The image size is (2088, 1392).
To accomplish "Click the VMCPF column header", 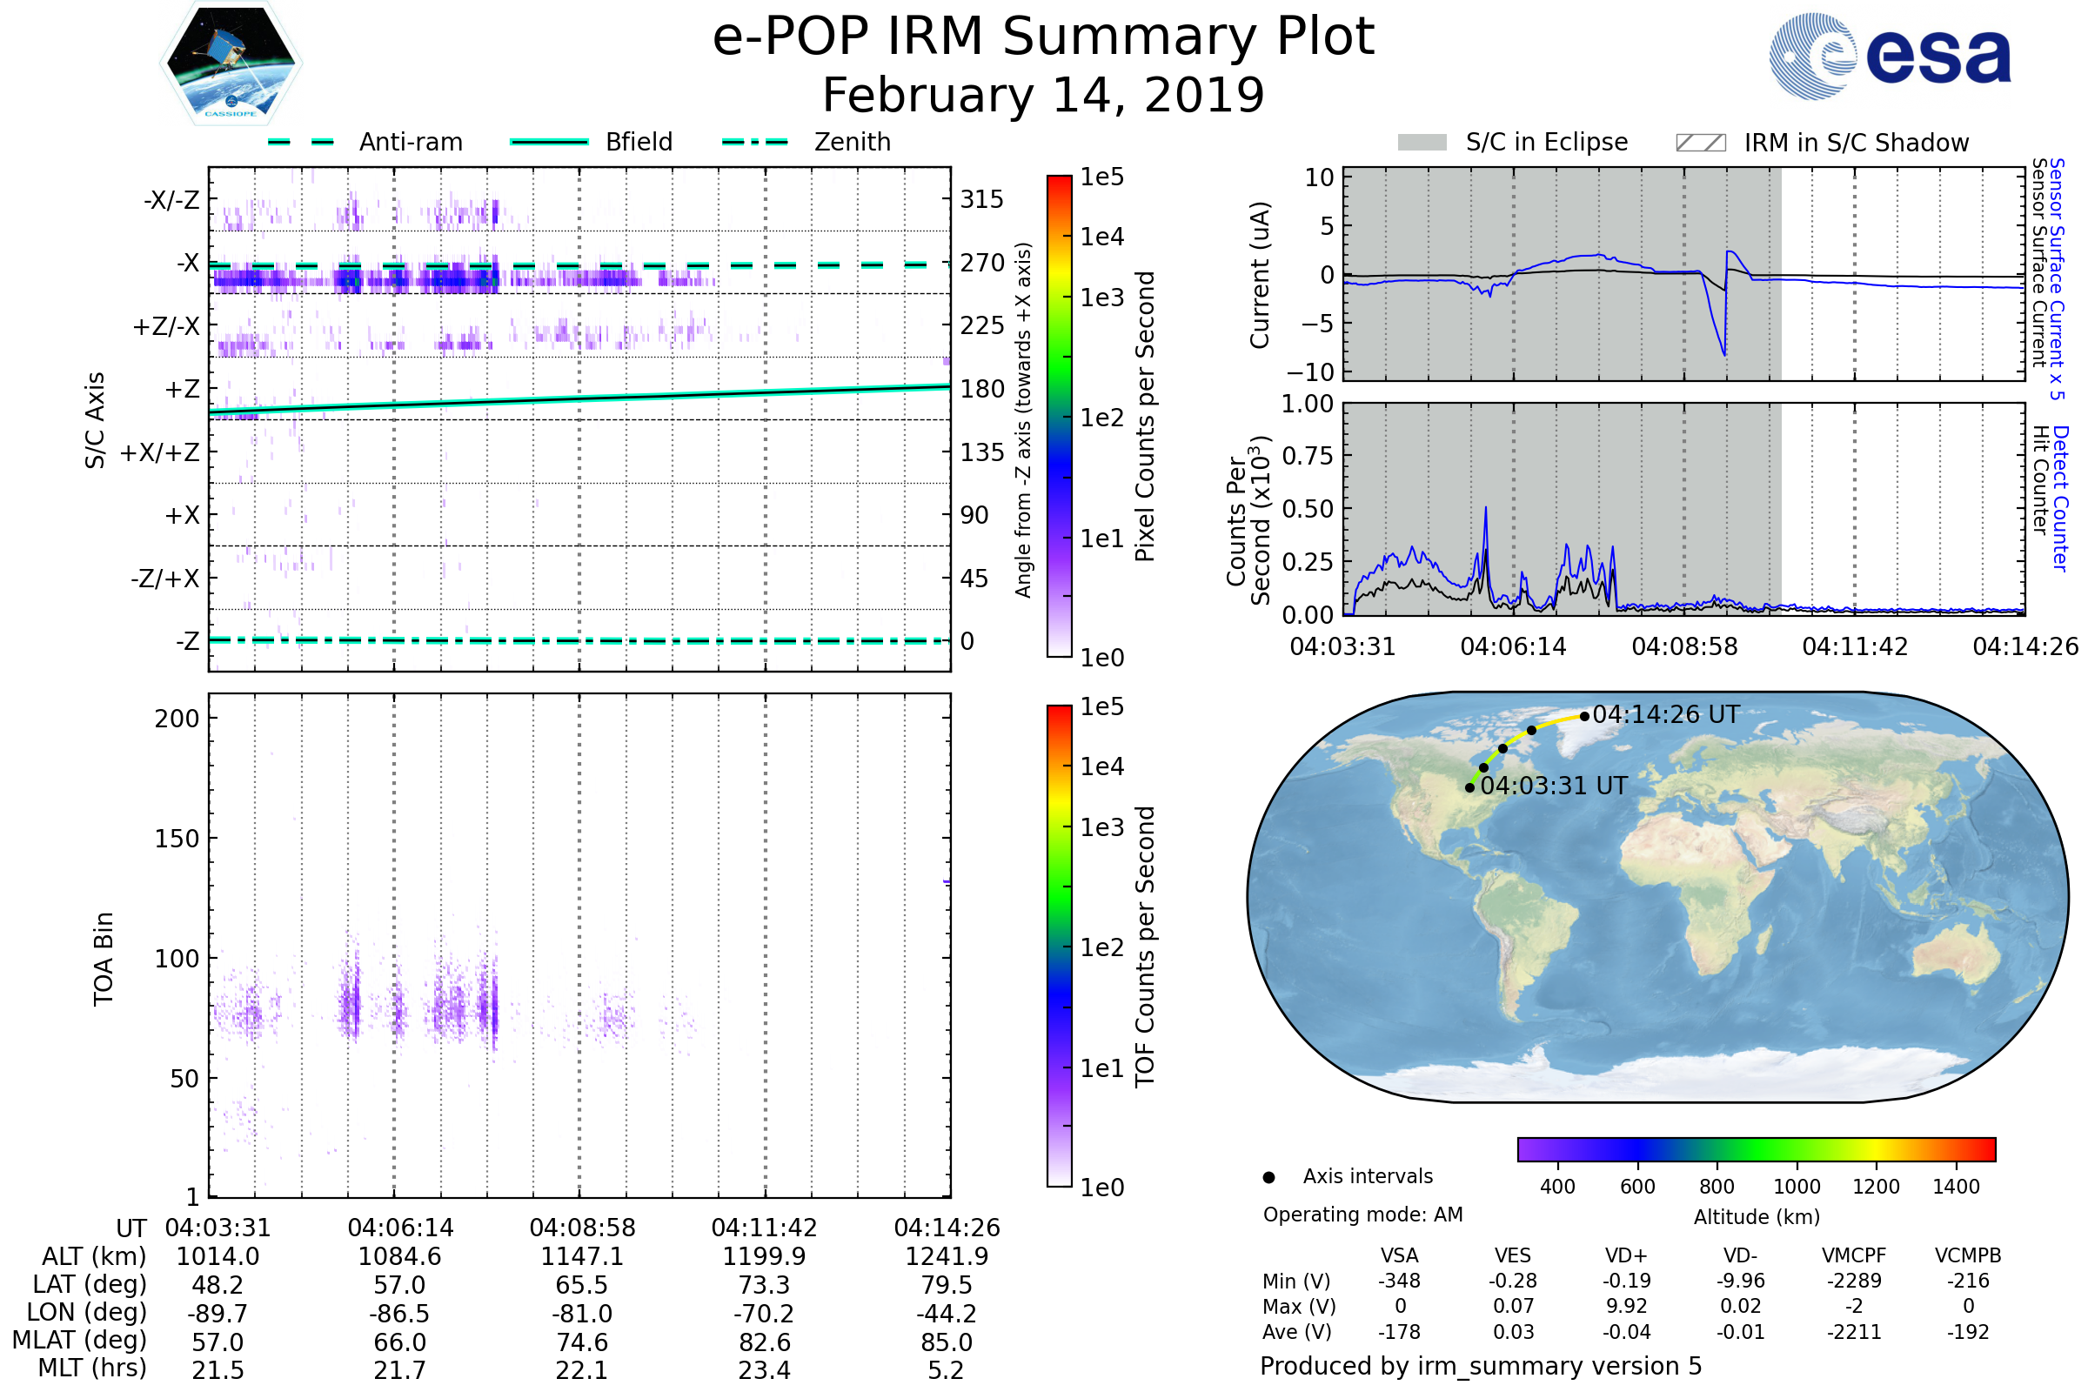I will tap(1854, 1255).
